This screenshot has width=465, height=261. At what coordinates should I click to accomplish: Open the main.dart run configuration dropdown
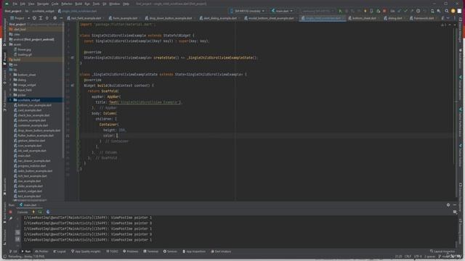(282, 11)
